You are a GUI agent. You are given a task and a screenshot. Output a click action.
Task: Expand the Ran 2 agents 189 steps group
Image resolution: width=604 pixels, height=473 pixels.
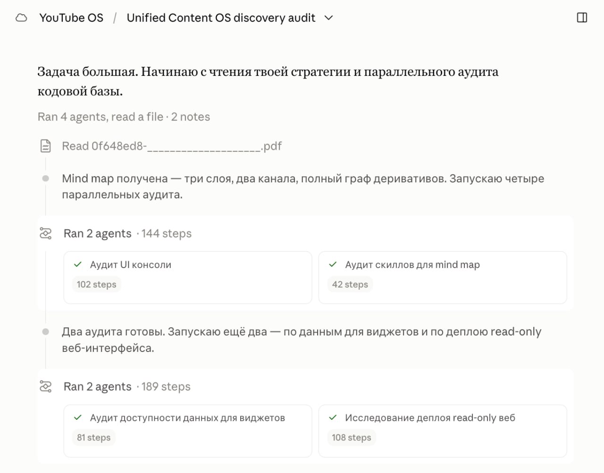click(127, 386)
